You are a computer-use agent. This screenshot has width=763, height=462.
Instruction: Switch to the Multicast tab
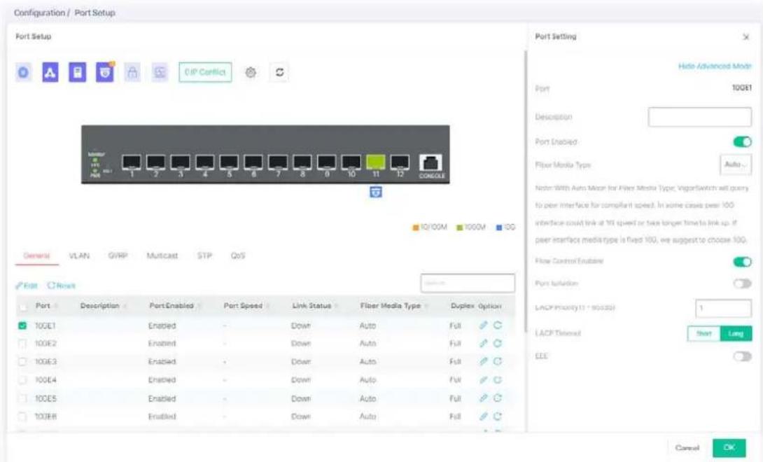click(162, 255)
